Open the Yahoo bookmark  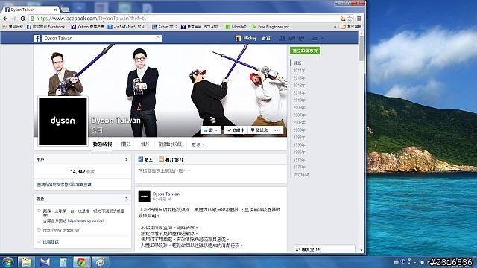[x=88, y=27]
